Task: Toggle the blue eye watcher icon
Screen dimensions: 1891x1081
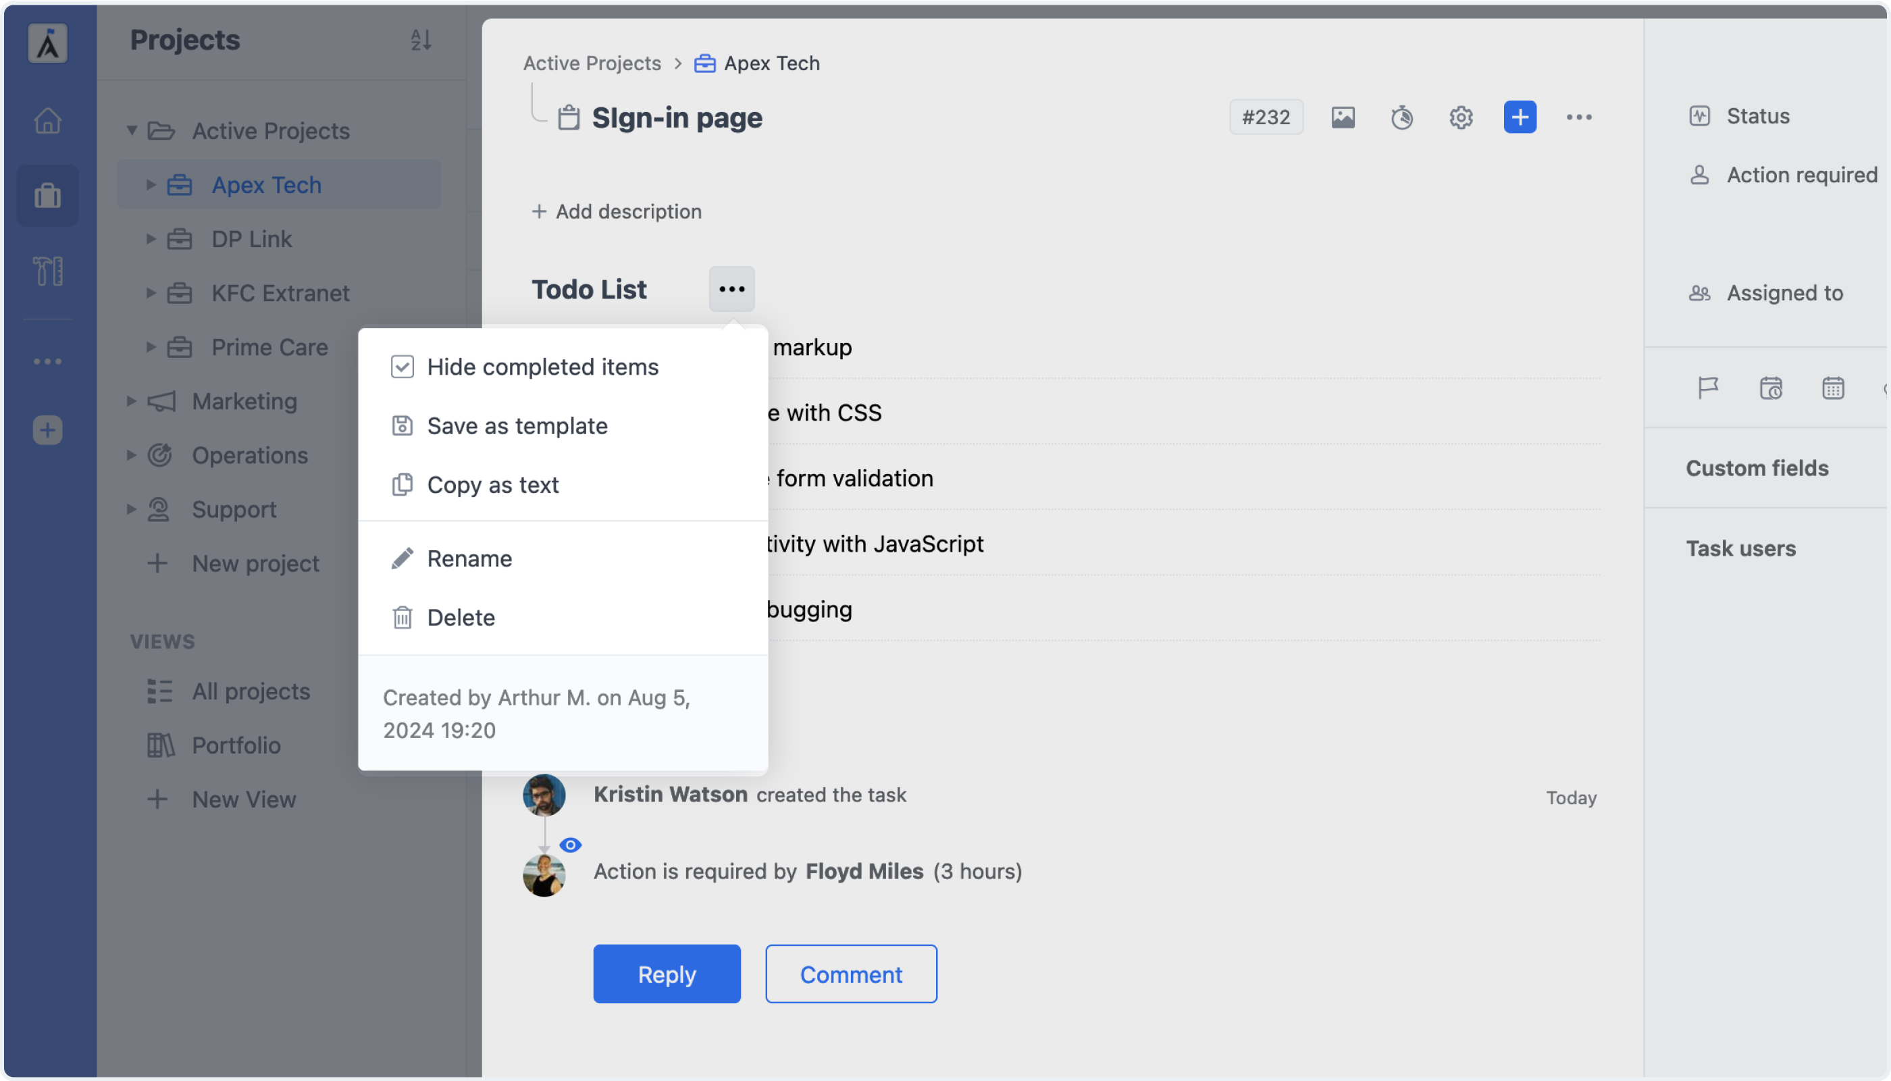Action: [570, 845]
